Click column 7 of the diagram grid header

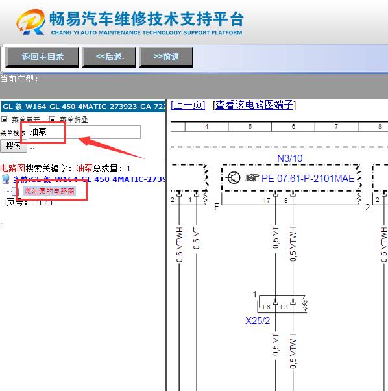click(x=337, y=127)
